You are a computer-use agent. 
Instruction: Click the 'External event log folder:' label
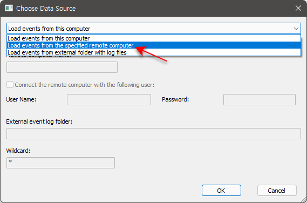coord(39,121)
